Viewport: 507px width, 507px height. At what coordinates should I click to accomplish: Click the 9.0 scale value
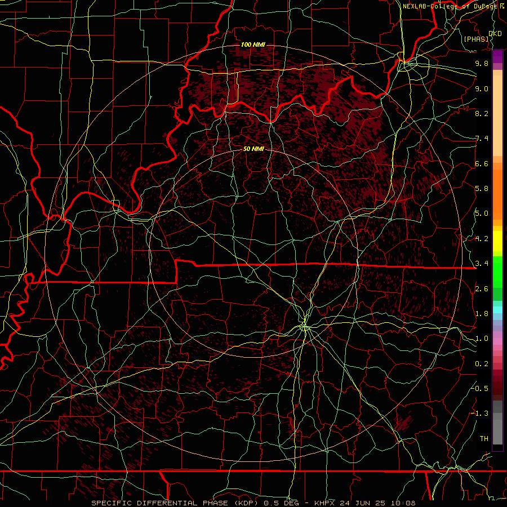coord(482,88)
